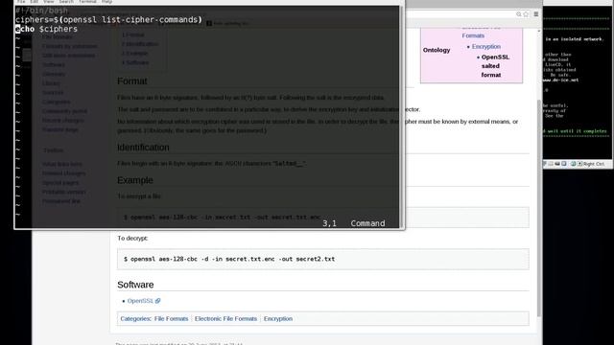Open the terminal's View menu
Screen dimensions: 614x345
pos(49,2)
